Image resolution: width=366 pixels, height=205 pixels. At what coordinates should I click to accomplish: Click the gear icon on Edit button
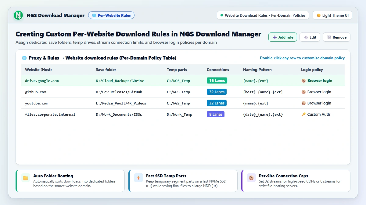pyautogui.click(x=306, y=37)
